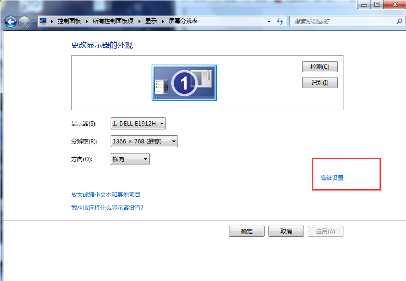Image resolution: width=406 pixels, height=281 pixels.
Task: Confirm with the 确定 button
Action: pos(247,231)
